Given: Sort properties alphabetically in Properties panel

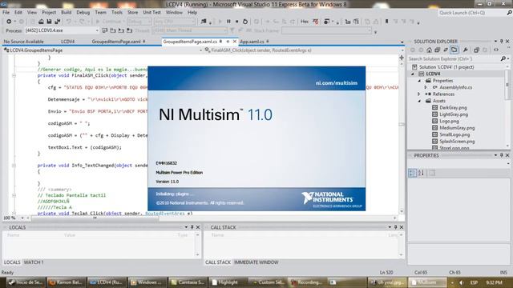Looking at the screenshot, I should (x=421, y=173).
